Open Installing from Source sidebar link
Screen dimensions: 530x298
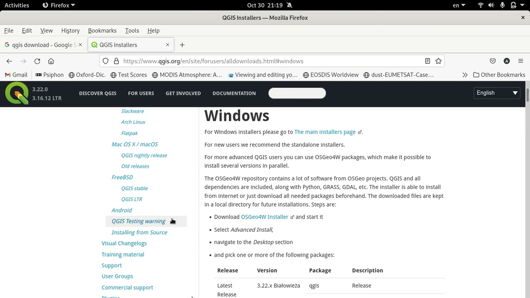pyautogui.click(x=140, y=232)
